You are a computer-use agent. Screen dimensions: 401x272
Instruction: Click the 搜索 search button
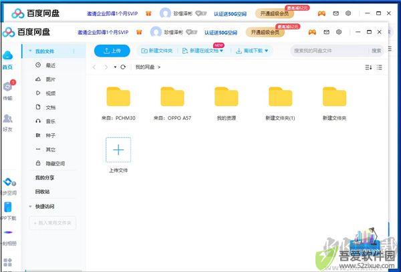pyautogui.click(x=376, y=51)
